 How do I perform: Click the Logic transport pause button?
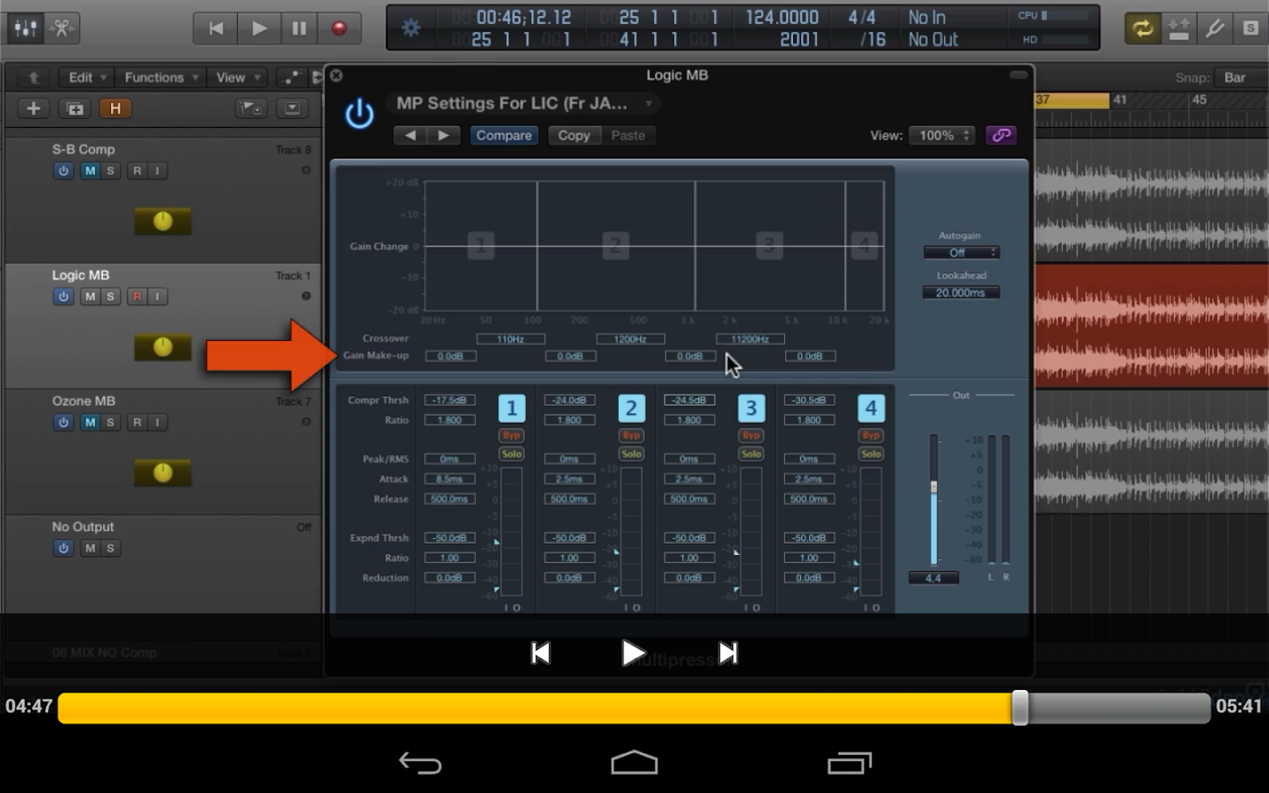300,28
